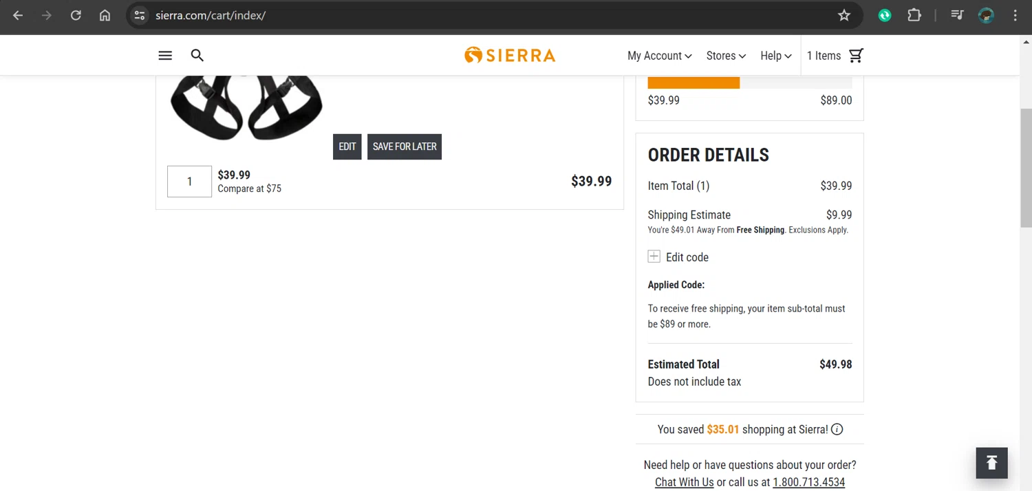Click the Sierra logo
The image size is (1032, 491).
(x=510, y=55)
